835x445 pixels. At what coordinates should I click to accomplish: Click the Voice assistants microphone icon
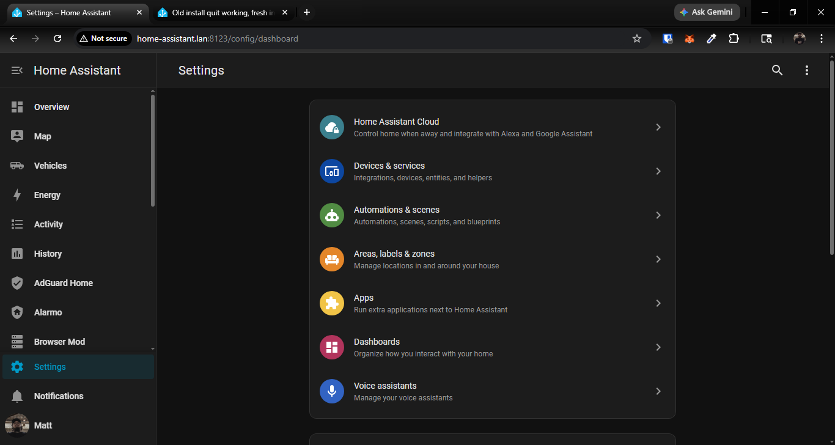[x=332, y=391]
